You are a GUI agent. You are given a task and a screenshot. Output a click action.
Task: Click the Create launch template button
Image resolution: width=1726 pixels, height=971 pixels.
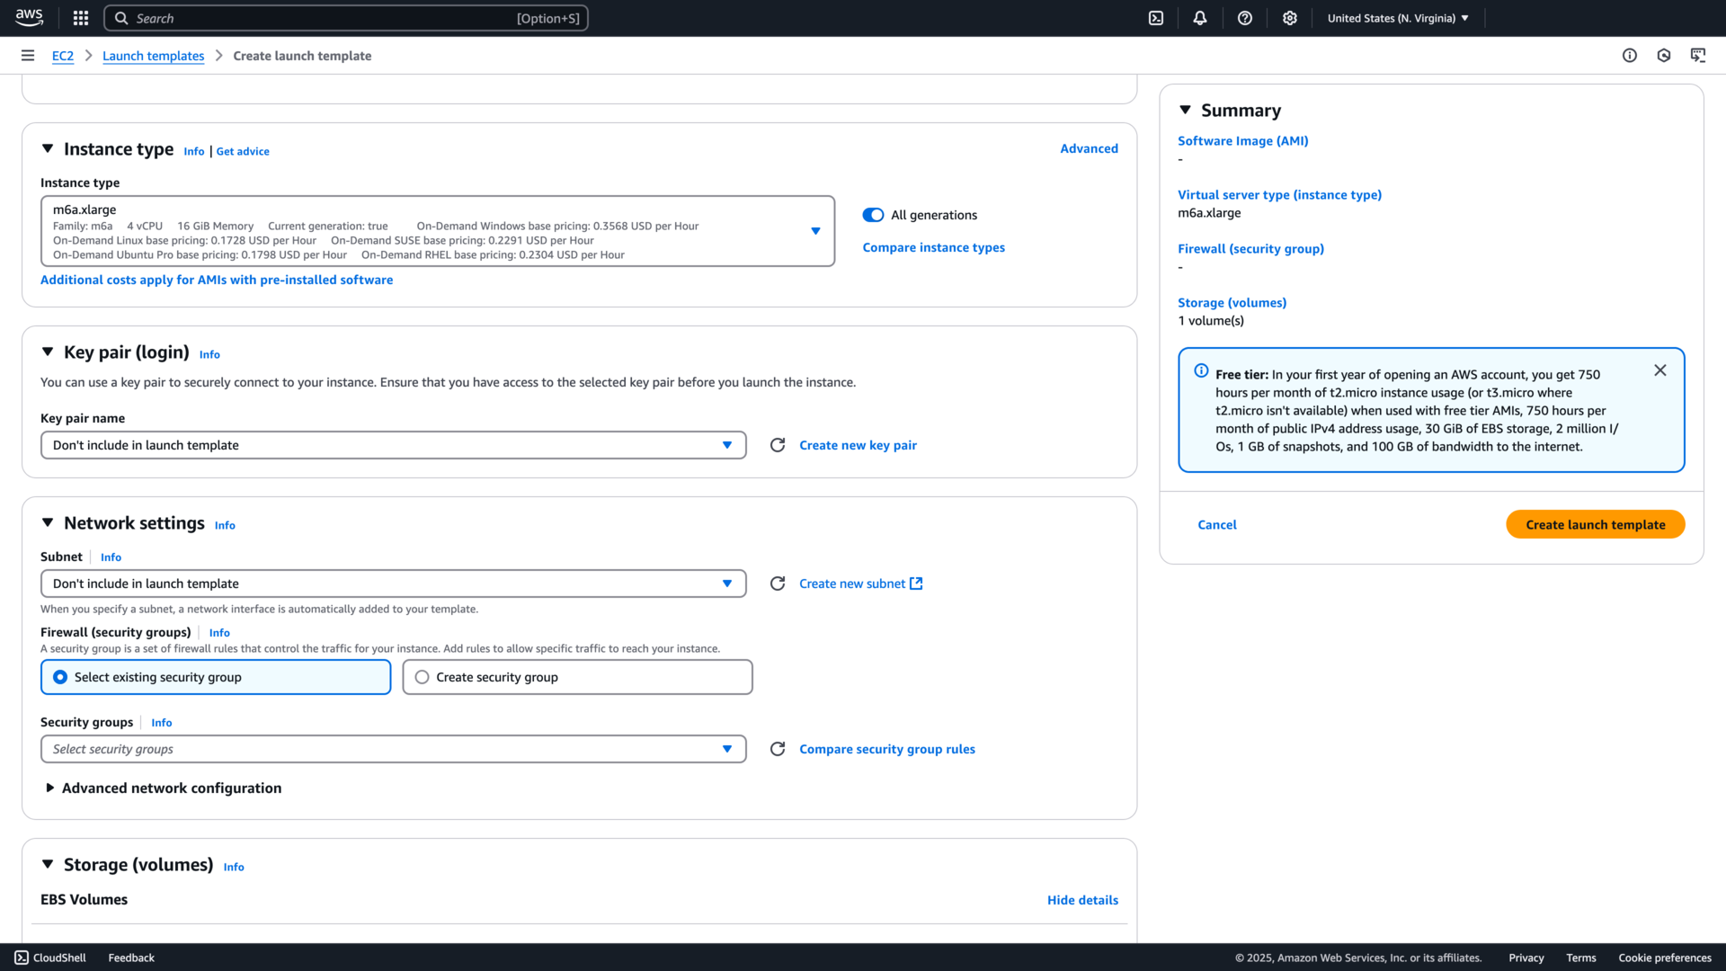pyautogui.click(x=1595, y=524)
